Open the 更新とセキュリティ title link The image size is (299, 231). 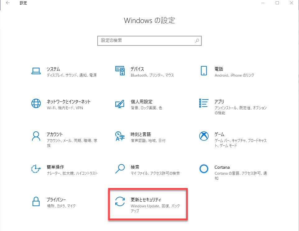point(146,200)
